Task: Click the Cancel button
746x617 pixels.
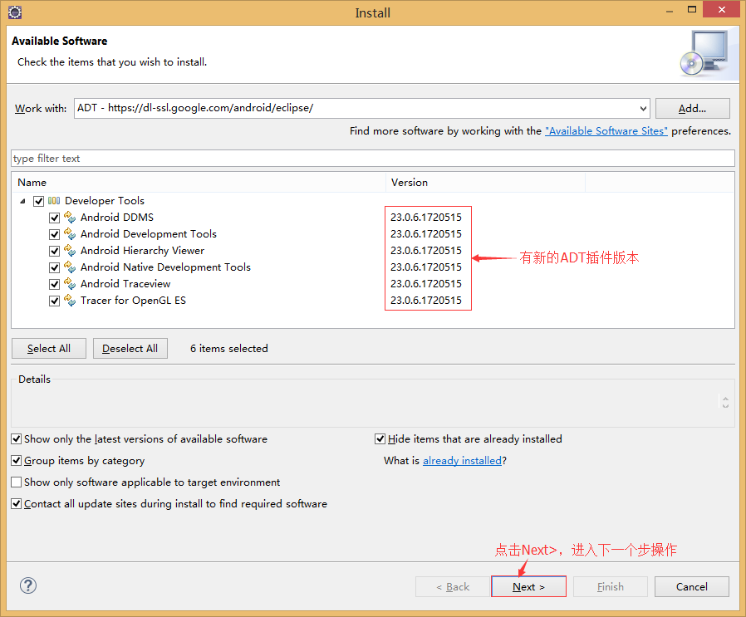Action: [692, 586]
